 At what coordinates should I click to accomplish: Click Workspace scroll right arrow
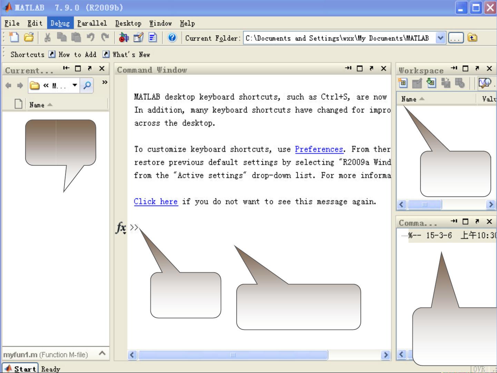490,205
